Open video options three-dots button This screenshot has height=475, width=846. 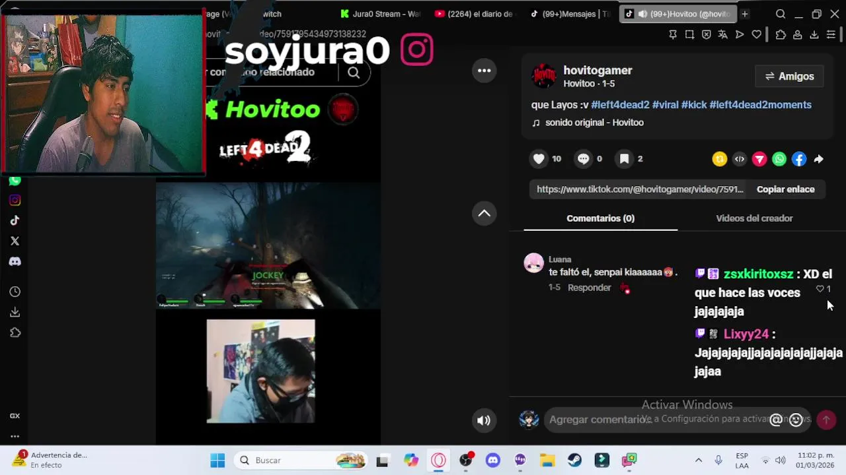pyautogui.click(x=484, y=71)
